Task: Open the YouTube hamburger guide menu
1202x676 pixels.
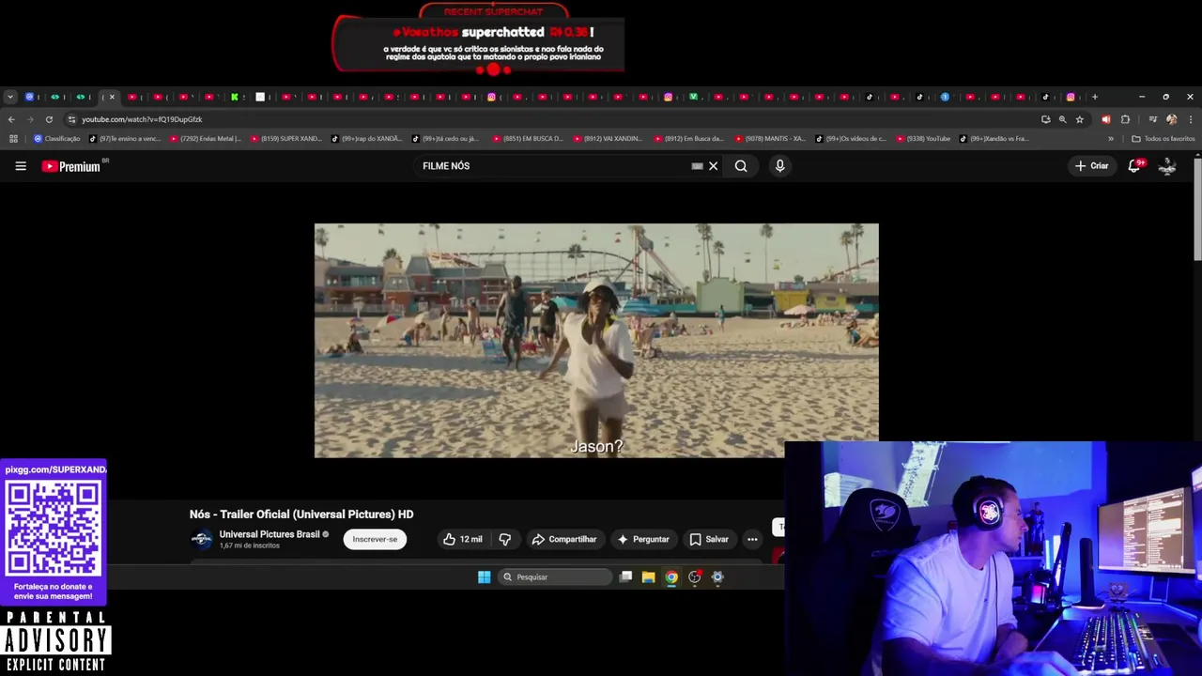Action: click(21, 166)
